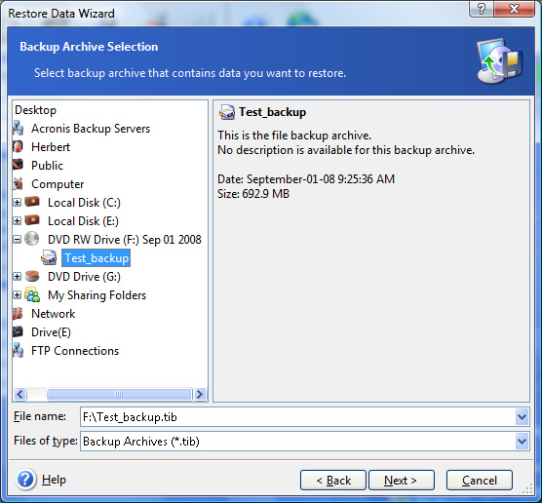Click the blue Help question mark icon
The height and width of the screenshot is (503, 542).
(x=25, y=480)
